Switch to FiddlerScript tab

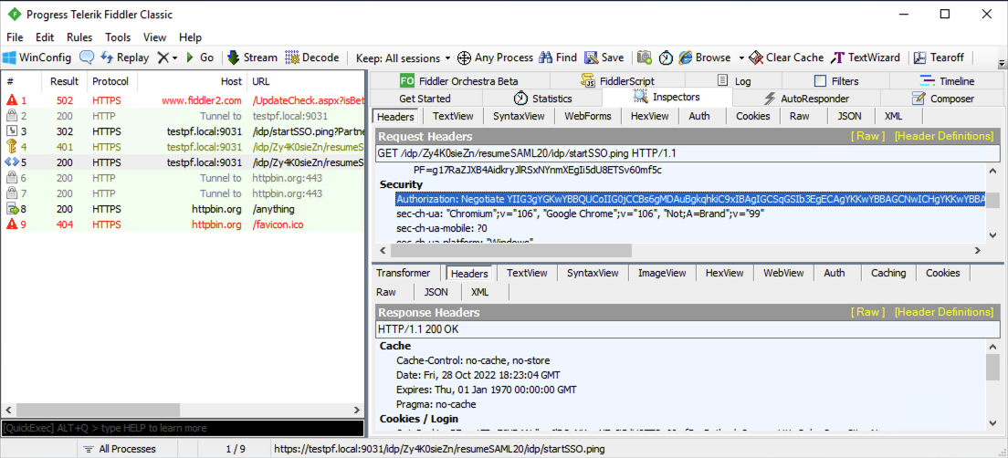click(617, 81)
